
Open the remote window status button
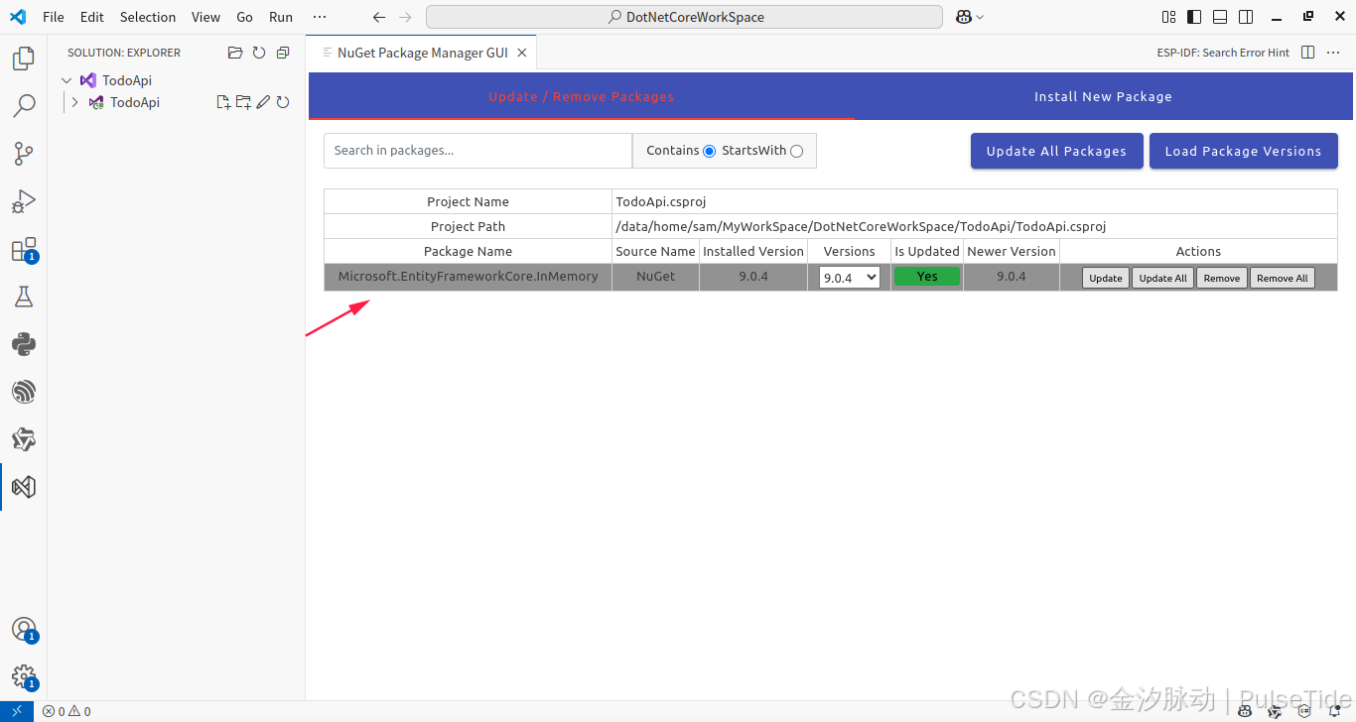pos(17,711)
